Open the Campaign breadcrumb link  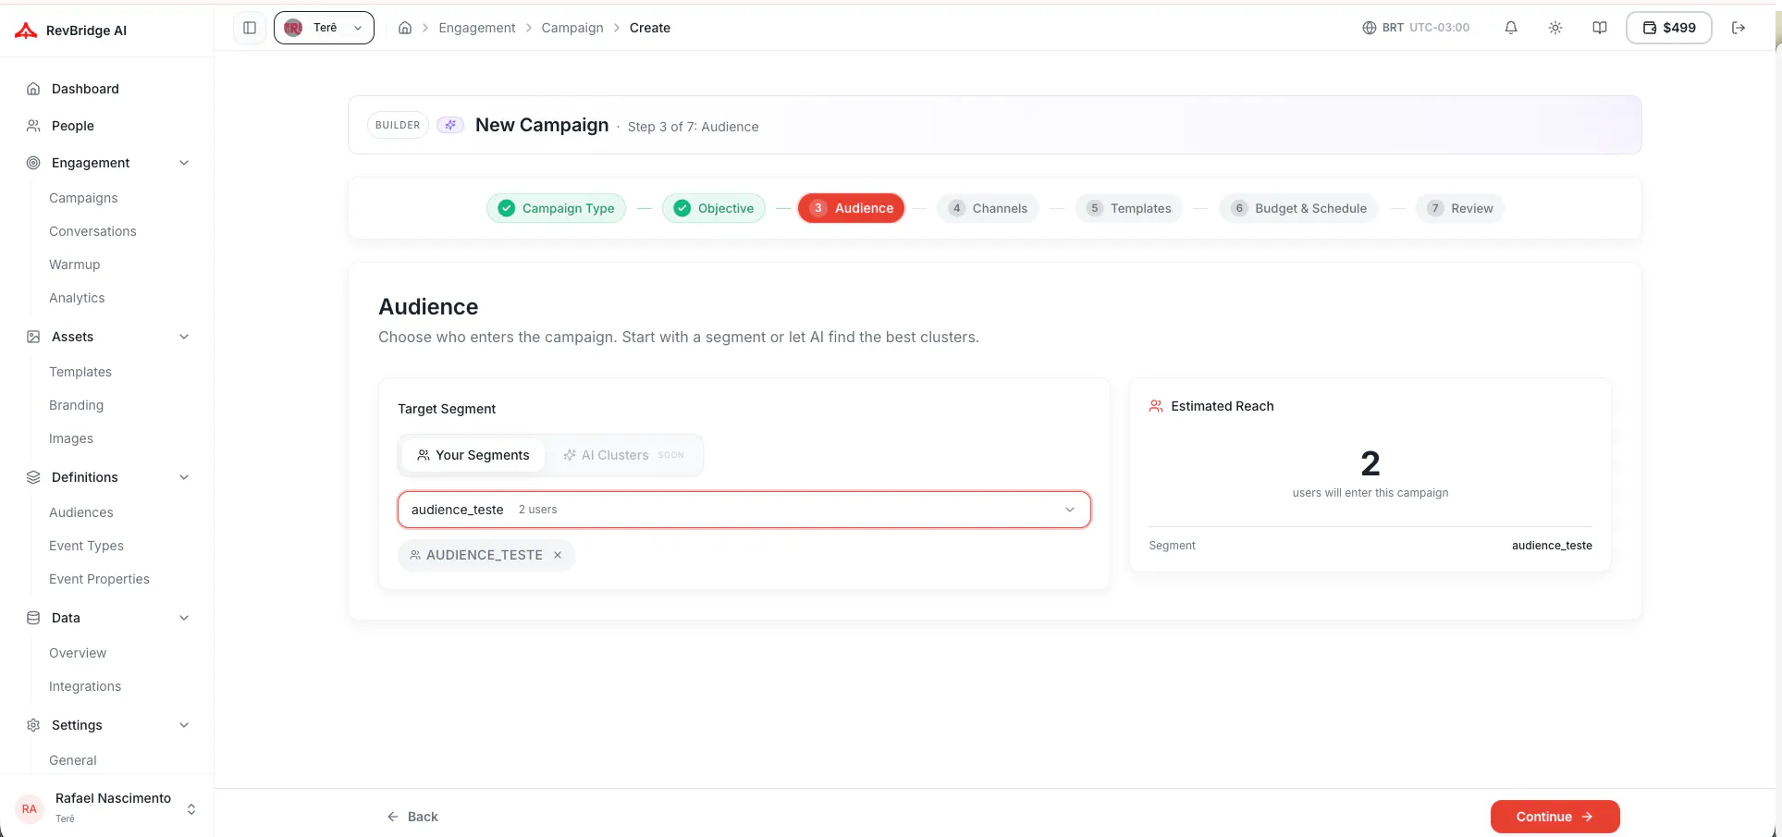click(572, 28)
